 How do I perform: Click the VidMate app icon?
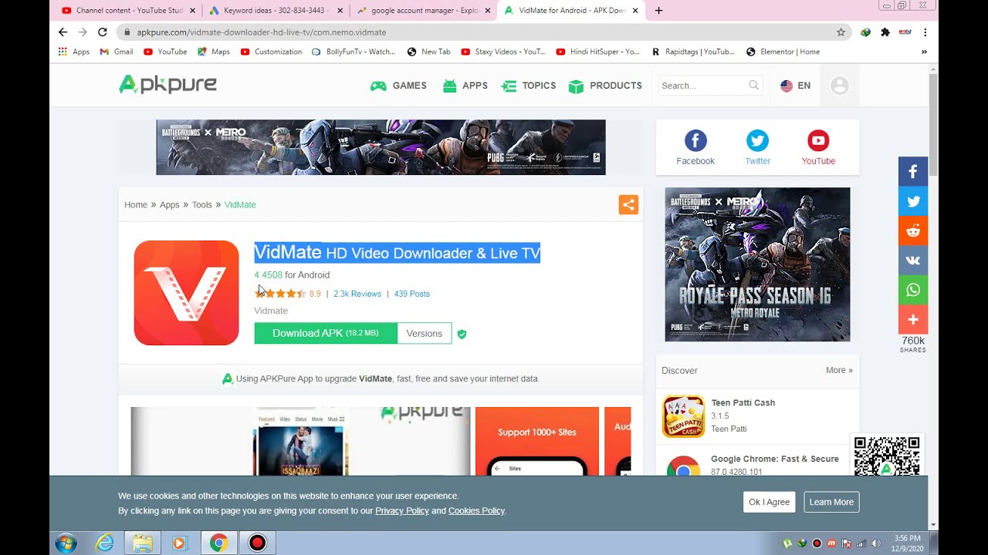186,293
